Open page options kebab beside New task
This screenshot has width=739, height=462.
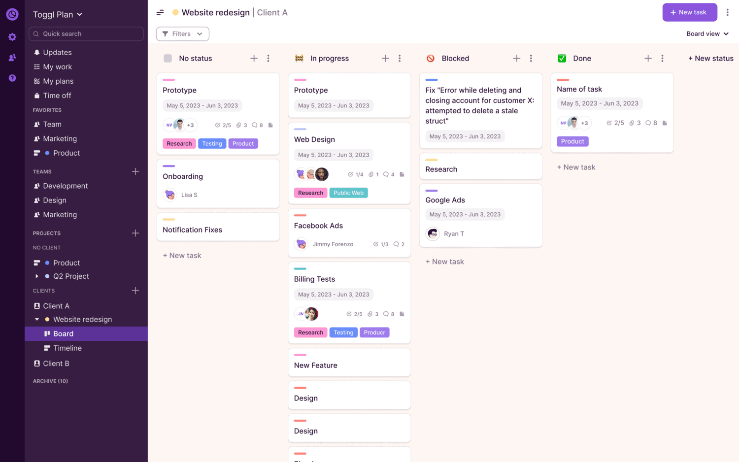pyautogui.click(x=727, y=12)
